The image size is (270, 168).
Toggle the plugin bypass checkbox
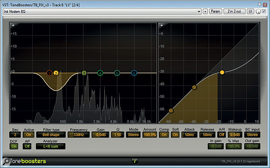coord(264,11)
